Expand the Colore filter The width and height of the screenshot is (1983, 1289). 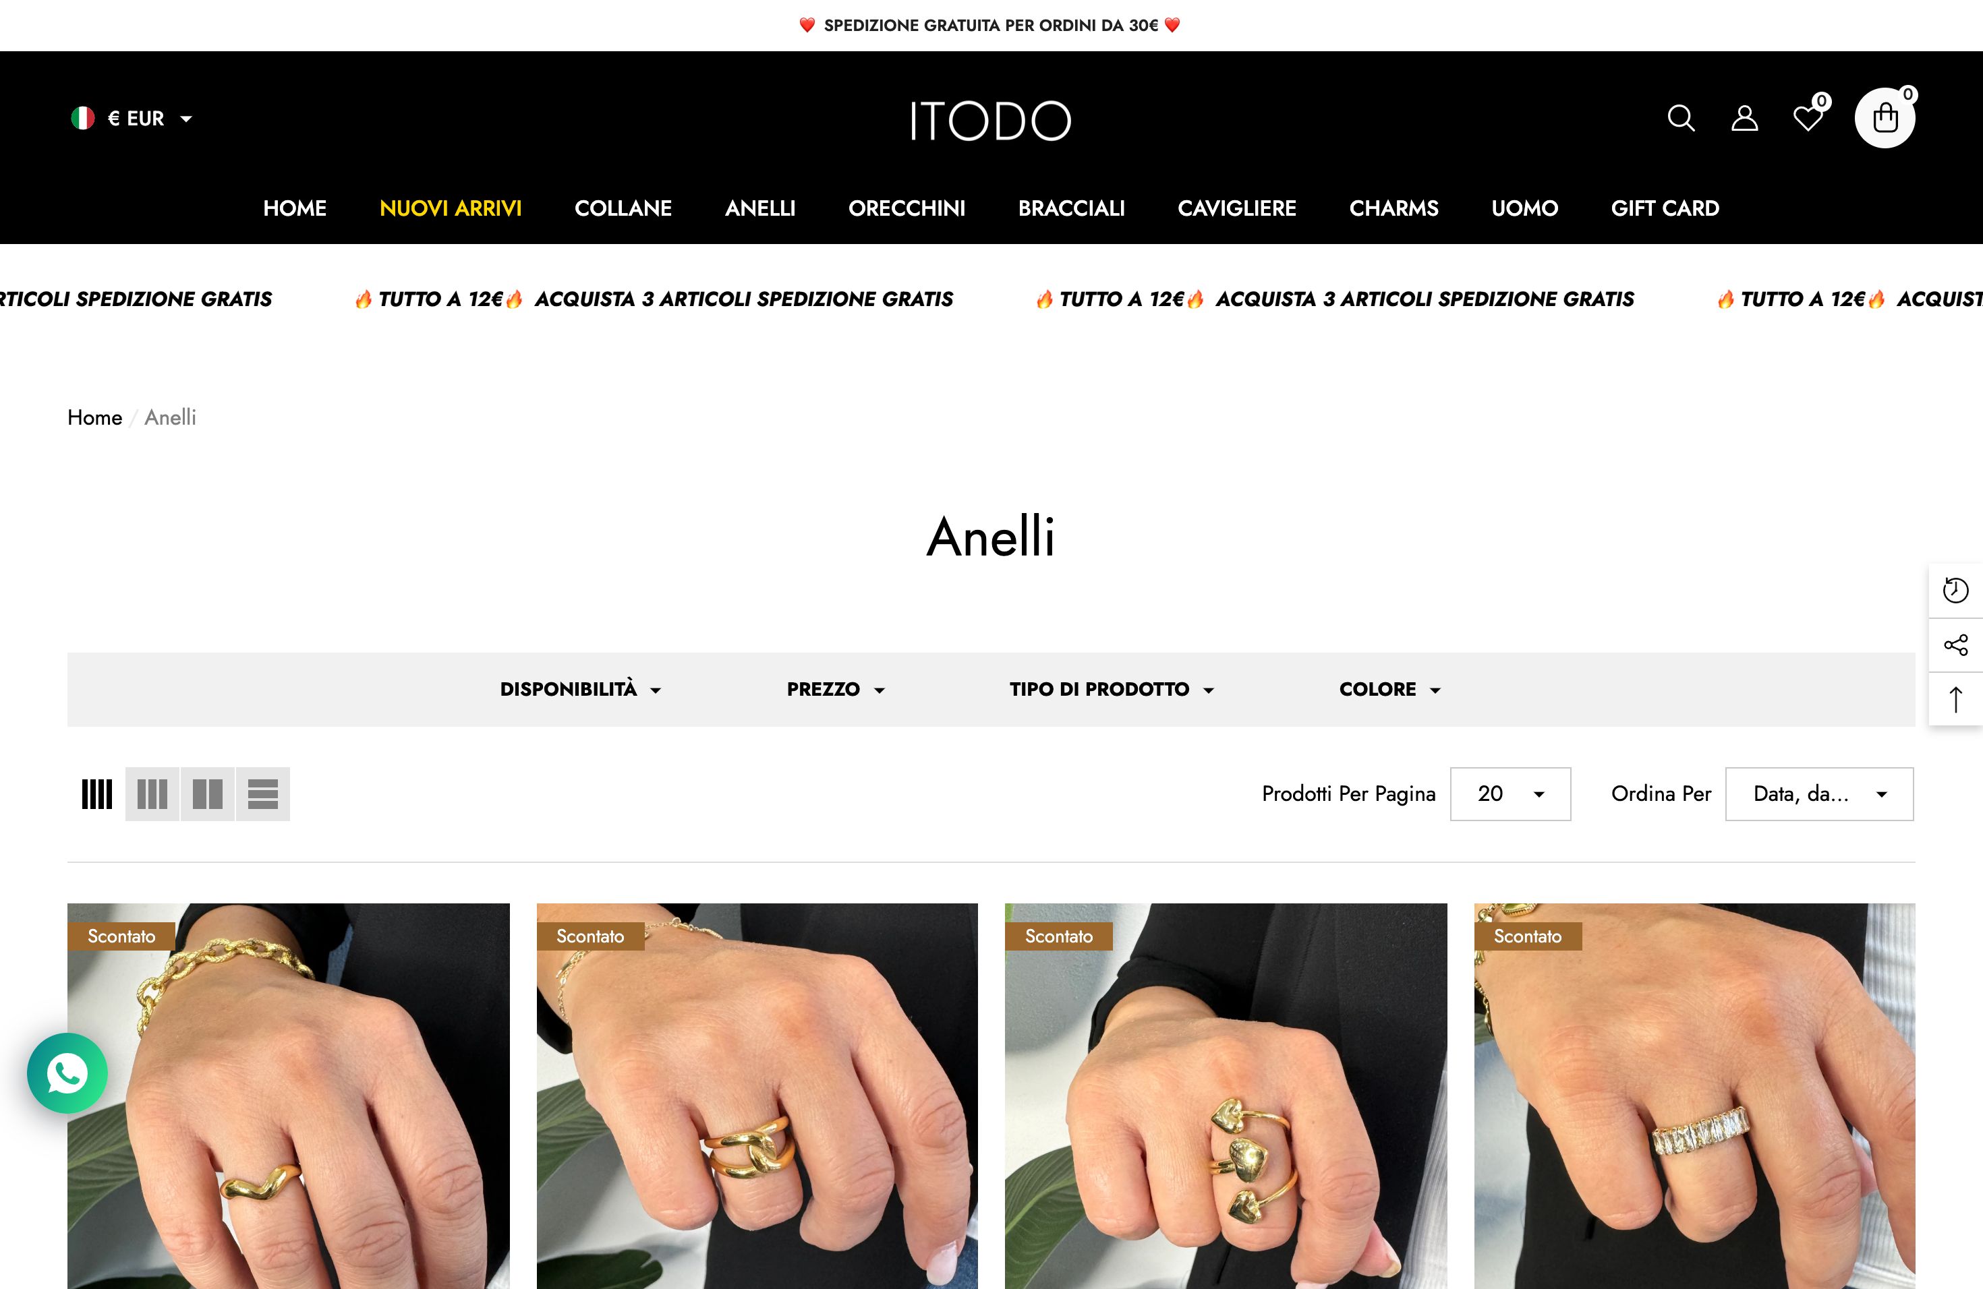click(x=1389, y=690)
